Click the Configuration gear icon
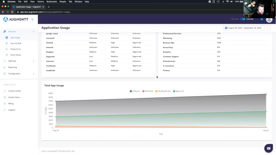 tap(5, 74)
